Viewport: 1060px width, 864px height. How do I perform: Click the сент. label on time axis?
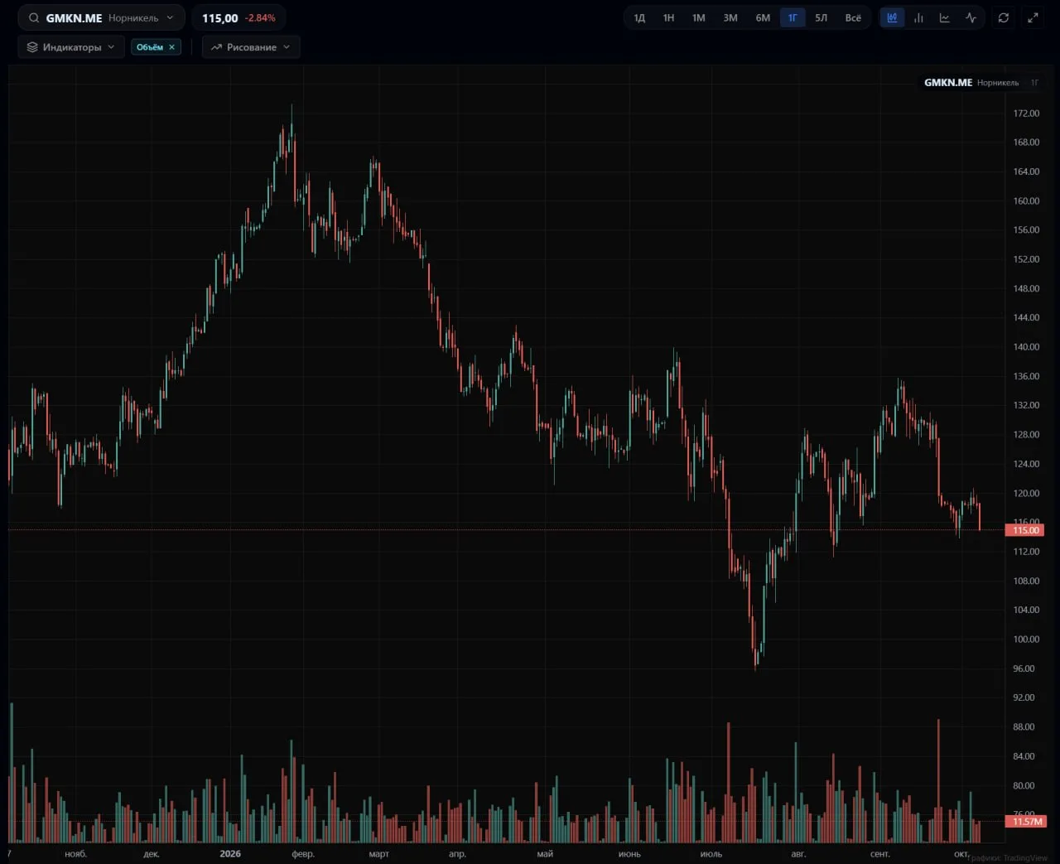tap(880, 854)
